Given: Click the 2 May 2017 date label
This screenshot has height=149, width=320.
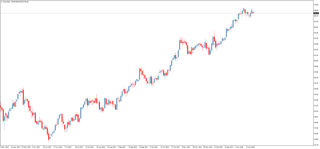Looking at the screenshot, I should [5, 147].
